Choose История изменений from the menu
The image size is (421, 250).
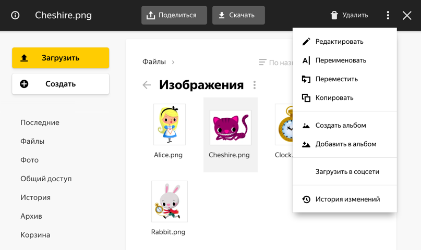coord(345,199)
